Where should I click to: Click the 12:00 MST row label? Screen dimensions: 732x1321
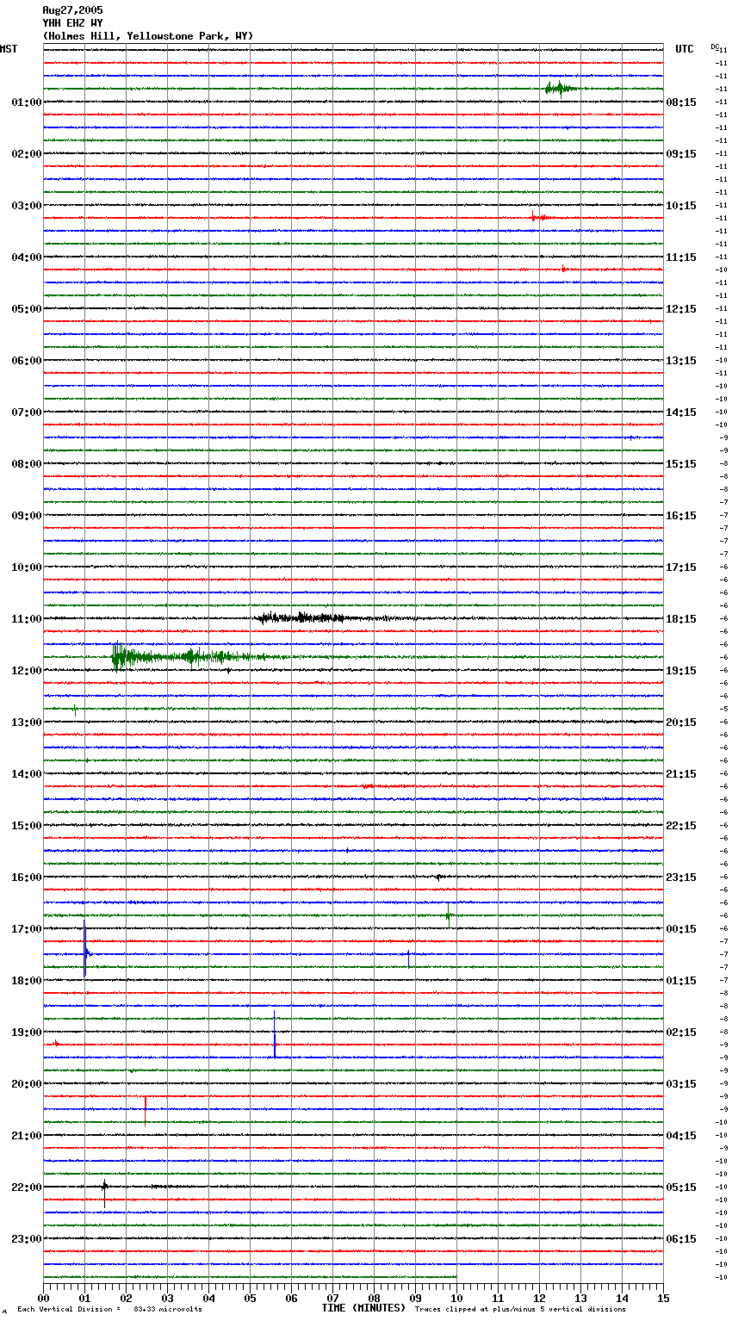27,671
